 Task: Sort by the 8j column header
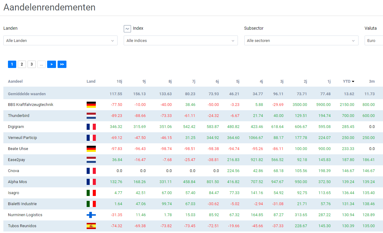pos(170,81)
